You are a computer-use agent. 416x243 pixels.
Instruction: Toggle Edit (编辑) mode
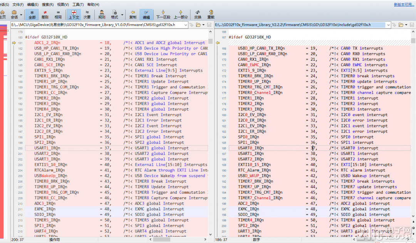pos(146,14)
